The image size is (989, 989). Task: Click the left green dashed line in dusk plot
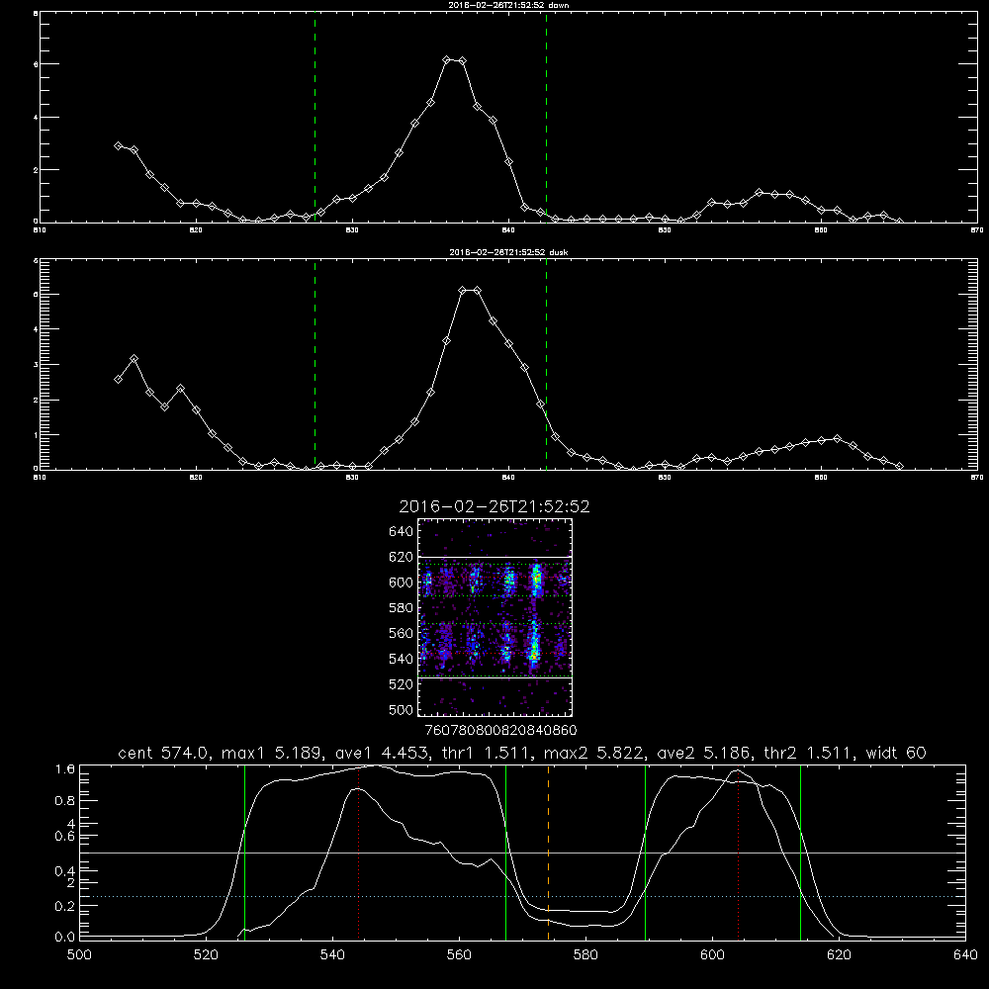pos(315,365)
